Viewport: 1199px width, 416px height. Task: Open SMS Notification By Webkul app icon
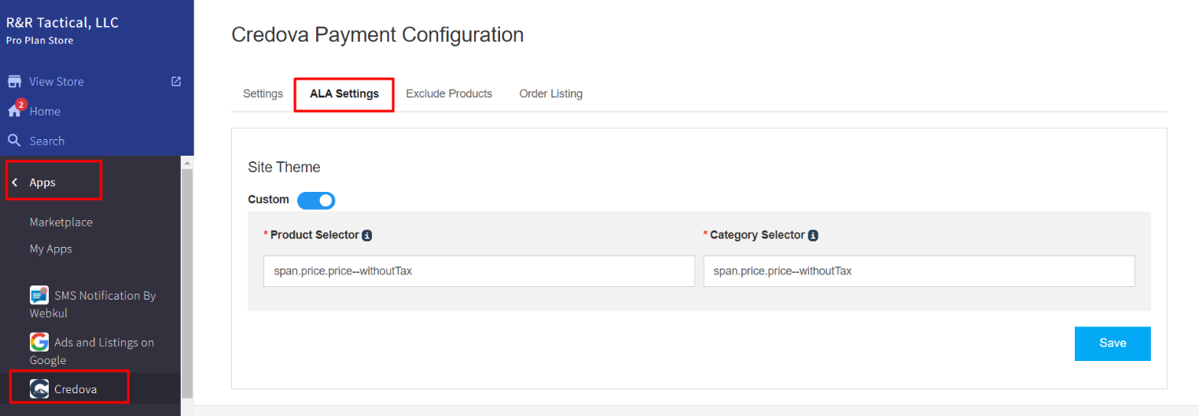(x=39, y=296)
